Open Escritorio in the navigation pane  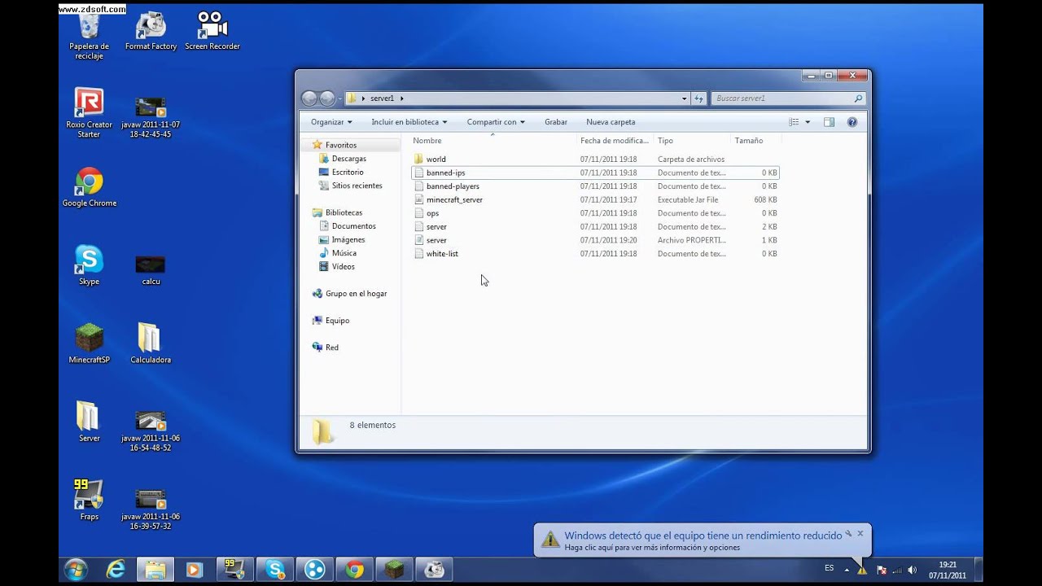point(347,173)
